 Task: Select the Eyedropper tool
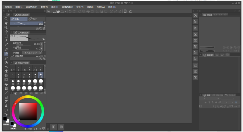[x=6, y=45]
